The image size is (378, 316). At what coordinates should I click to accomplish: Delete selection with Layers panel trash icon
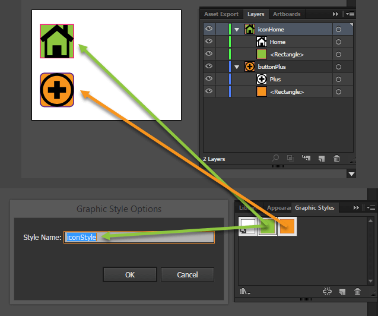pos(336,158)
